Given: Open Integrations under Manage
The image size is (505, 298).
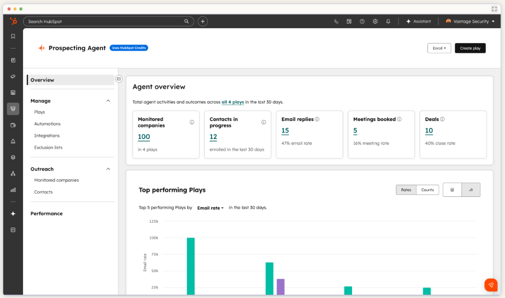Looking at the screenshot, I should click(x=47, y=136).
